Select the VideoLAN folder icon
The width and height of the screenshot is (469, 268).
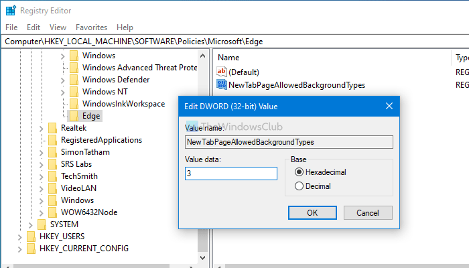coord(52,188)
